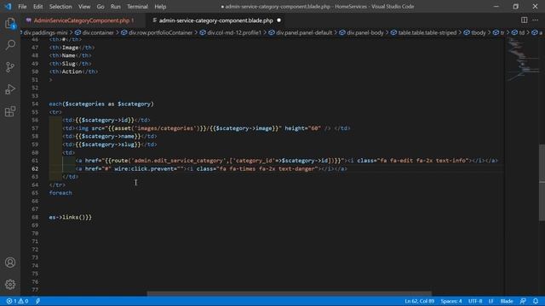Open the Terminal menu
The height and width of the screenshot is (306, 545).
click(x=137, y=6)
